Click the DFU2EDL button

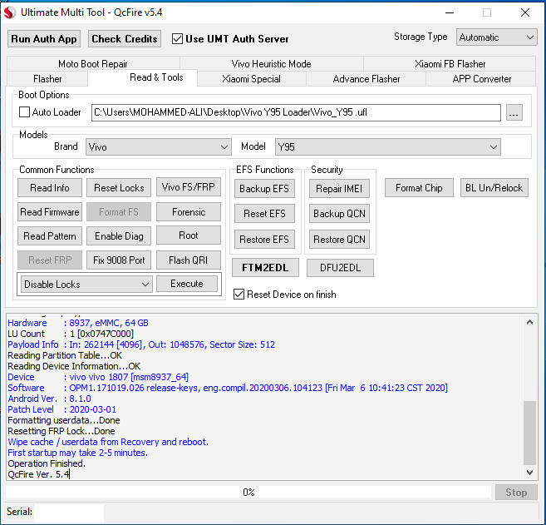point(340,268)
